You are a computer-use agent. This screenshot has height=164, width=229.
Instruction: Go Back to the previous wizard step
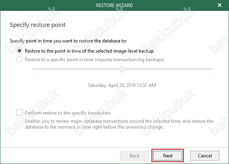[x=134, y=155]
